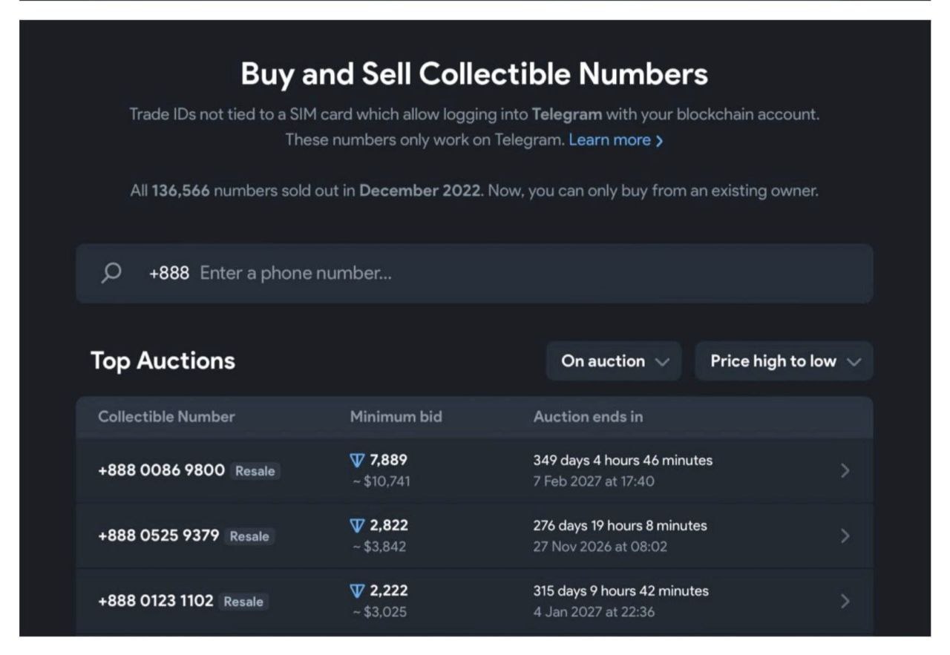The image size is (950, 655).
Task: Open Price high to low sort dropdown
Action: coord(784,361)
